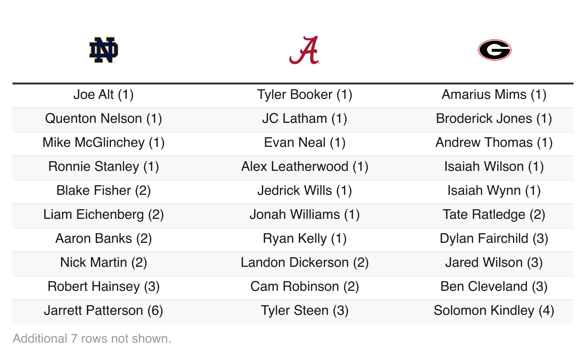Click Alex Leatherwood (1) entry

pyautogui.click(x=305, y=167)
